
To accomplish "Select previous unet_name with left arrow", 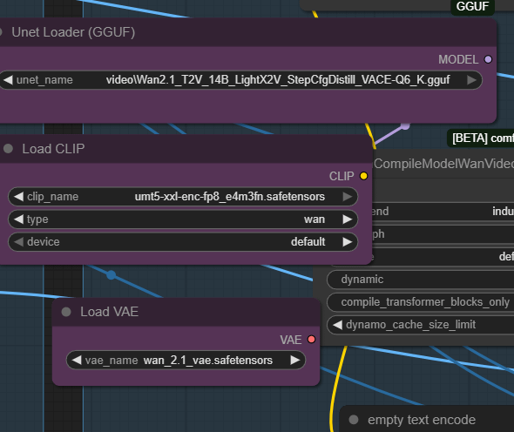I will click(8, 80).
